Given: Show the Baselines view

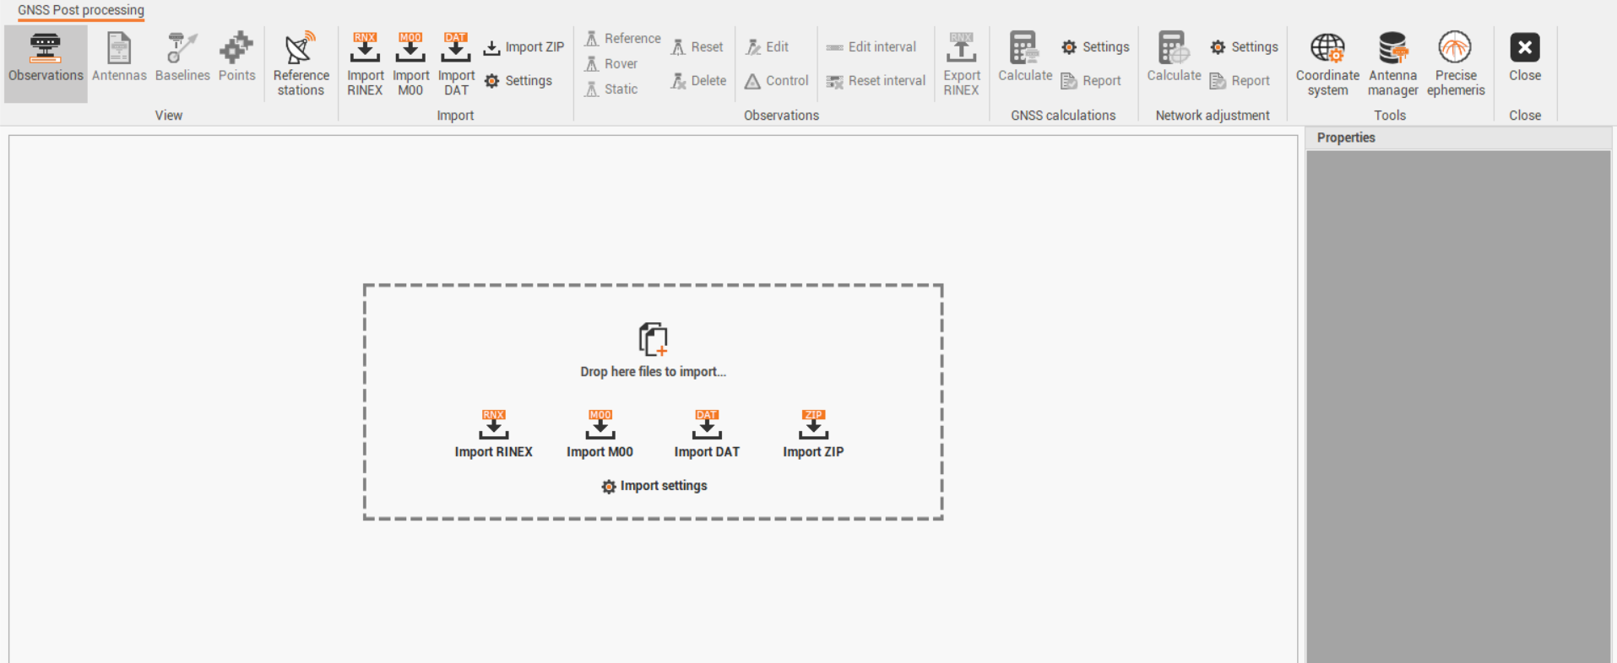Looking at the screenshot, I should click(182, 59).
